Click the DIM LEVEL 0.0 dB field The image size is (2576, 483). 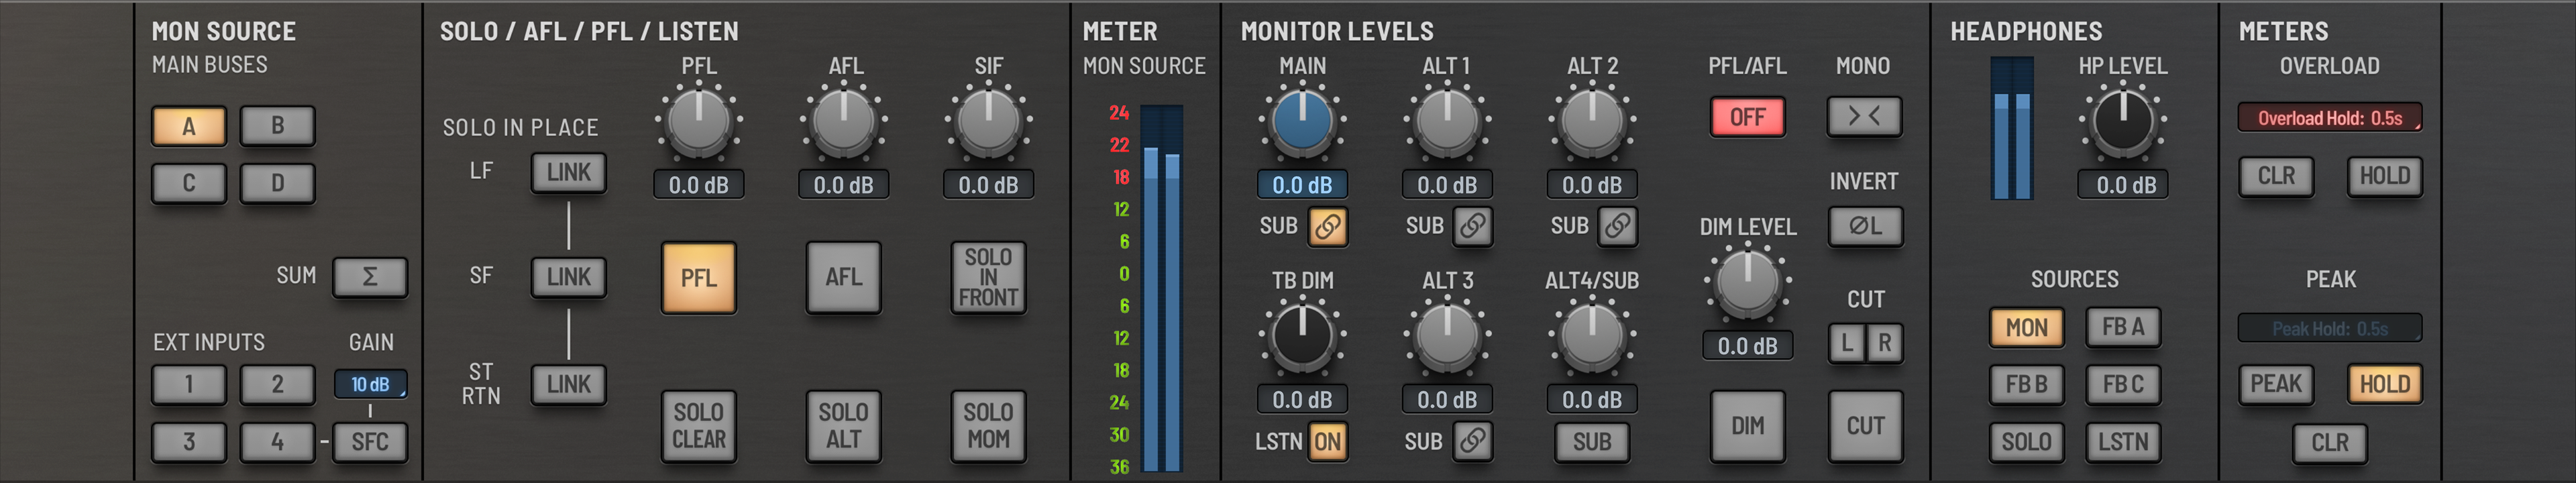[1748, 346]
